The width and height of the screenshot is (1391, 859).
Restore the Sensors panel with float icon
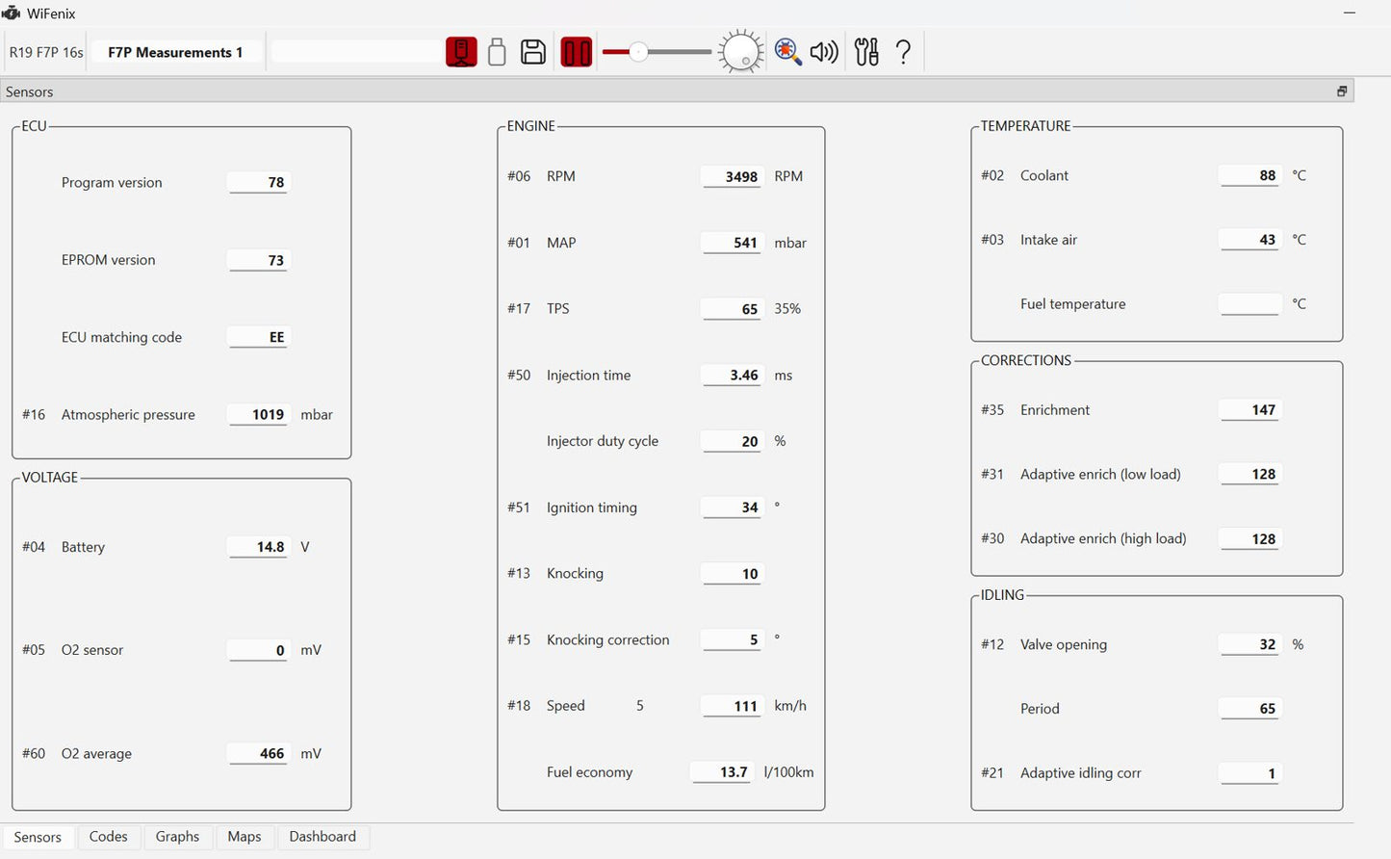(x=1341, y=91)
